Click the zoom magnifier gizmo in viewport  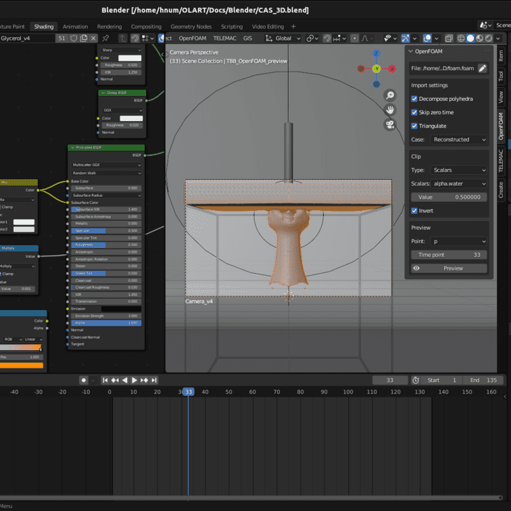pos(390,95)
